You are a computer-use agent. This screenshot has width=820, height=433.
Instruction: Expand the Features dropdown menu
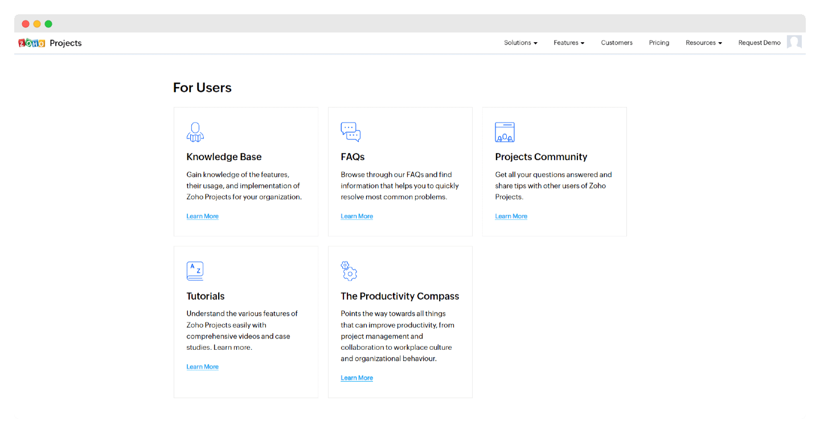pos(569,43)
